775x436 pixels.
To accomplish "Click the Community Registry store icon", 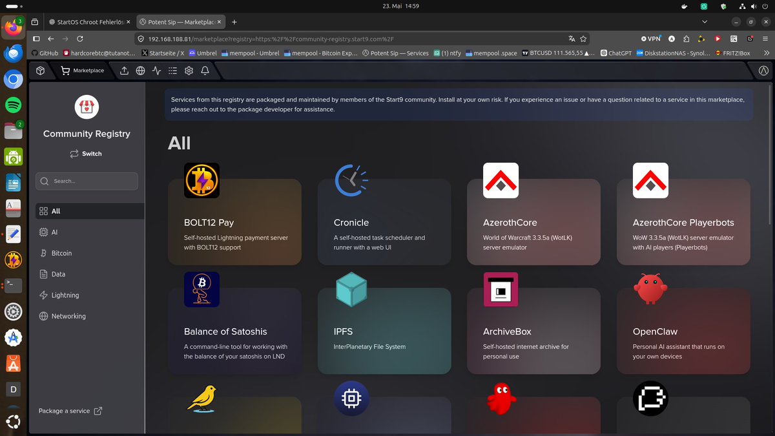I will pyautogui.click(x=87, y=107).
